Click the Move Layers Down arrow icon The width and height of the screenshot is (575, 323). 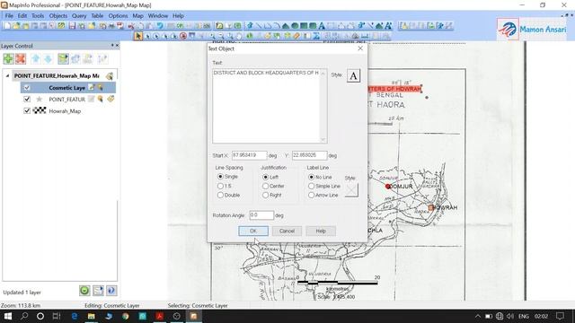(x=48, y=58)
